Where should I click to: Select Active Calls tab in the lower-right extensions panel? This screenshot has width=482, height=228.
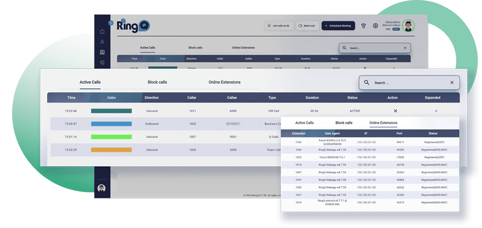(x=304, y=123)
